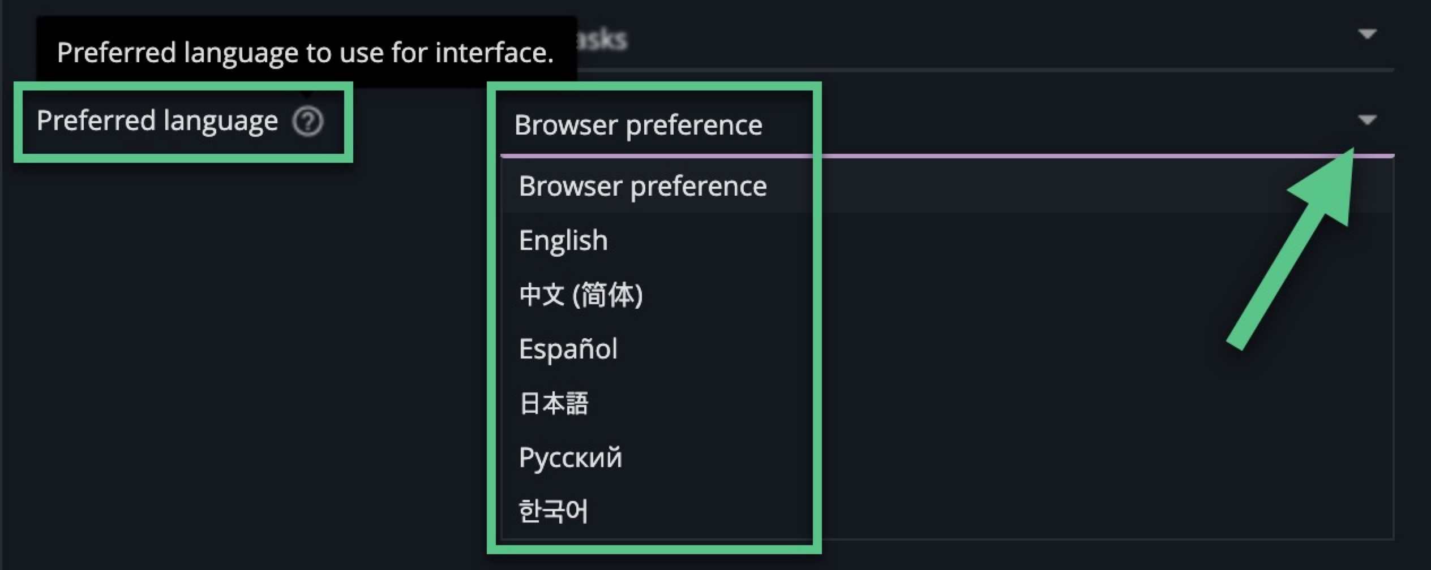Choose the Browser preference option in the list

[x=642, y=186]
